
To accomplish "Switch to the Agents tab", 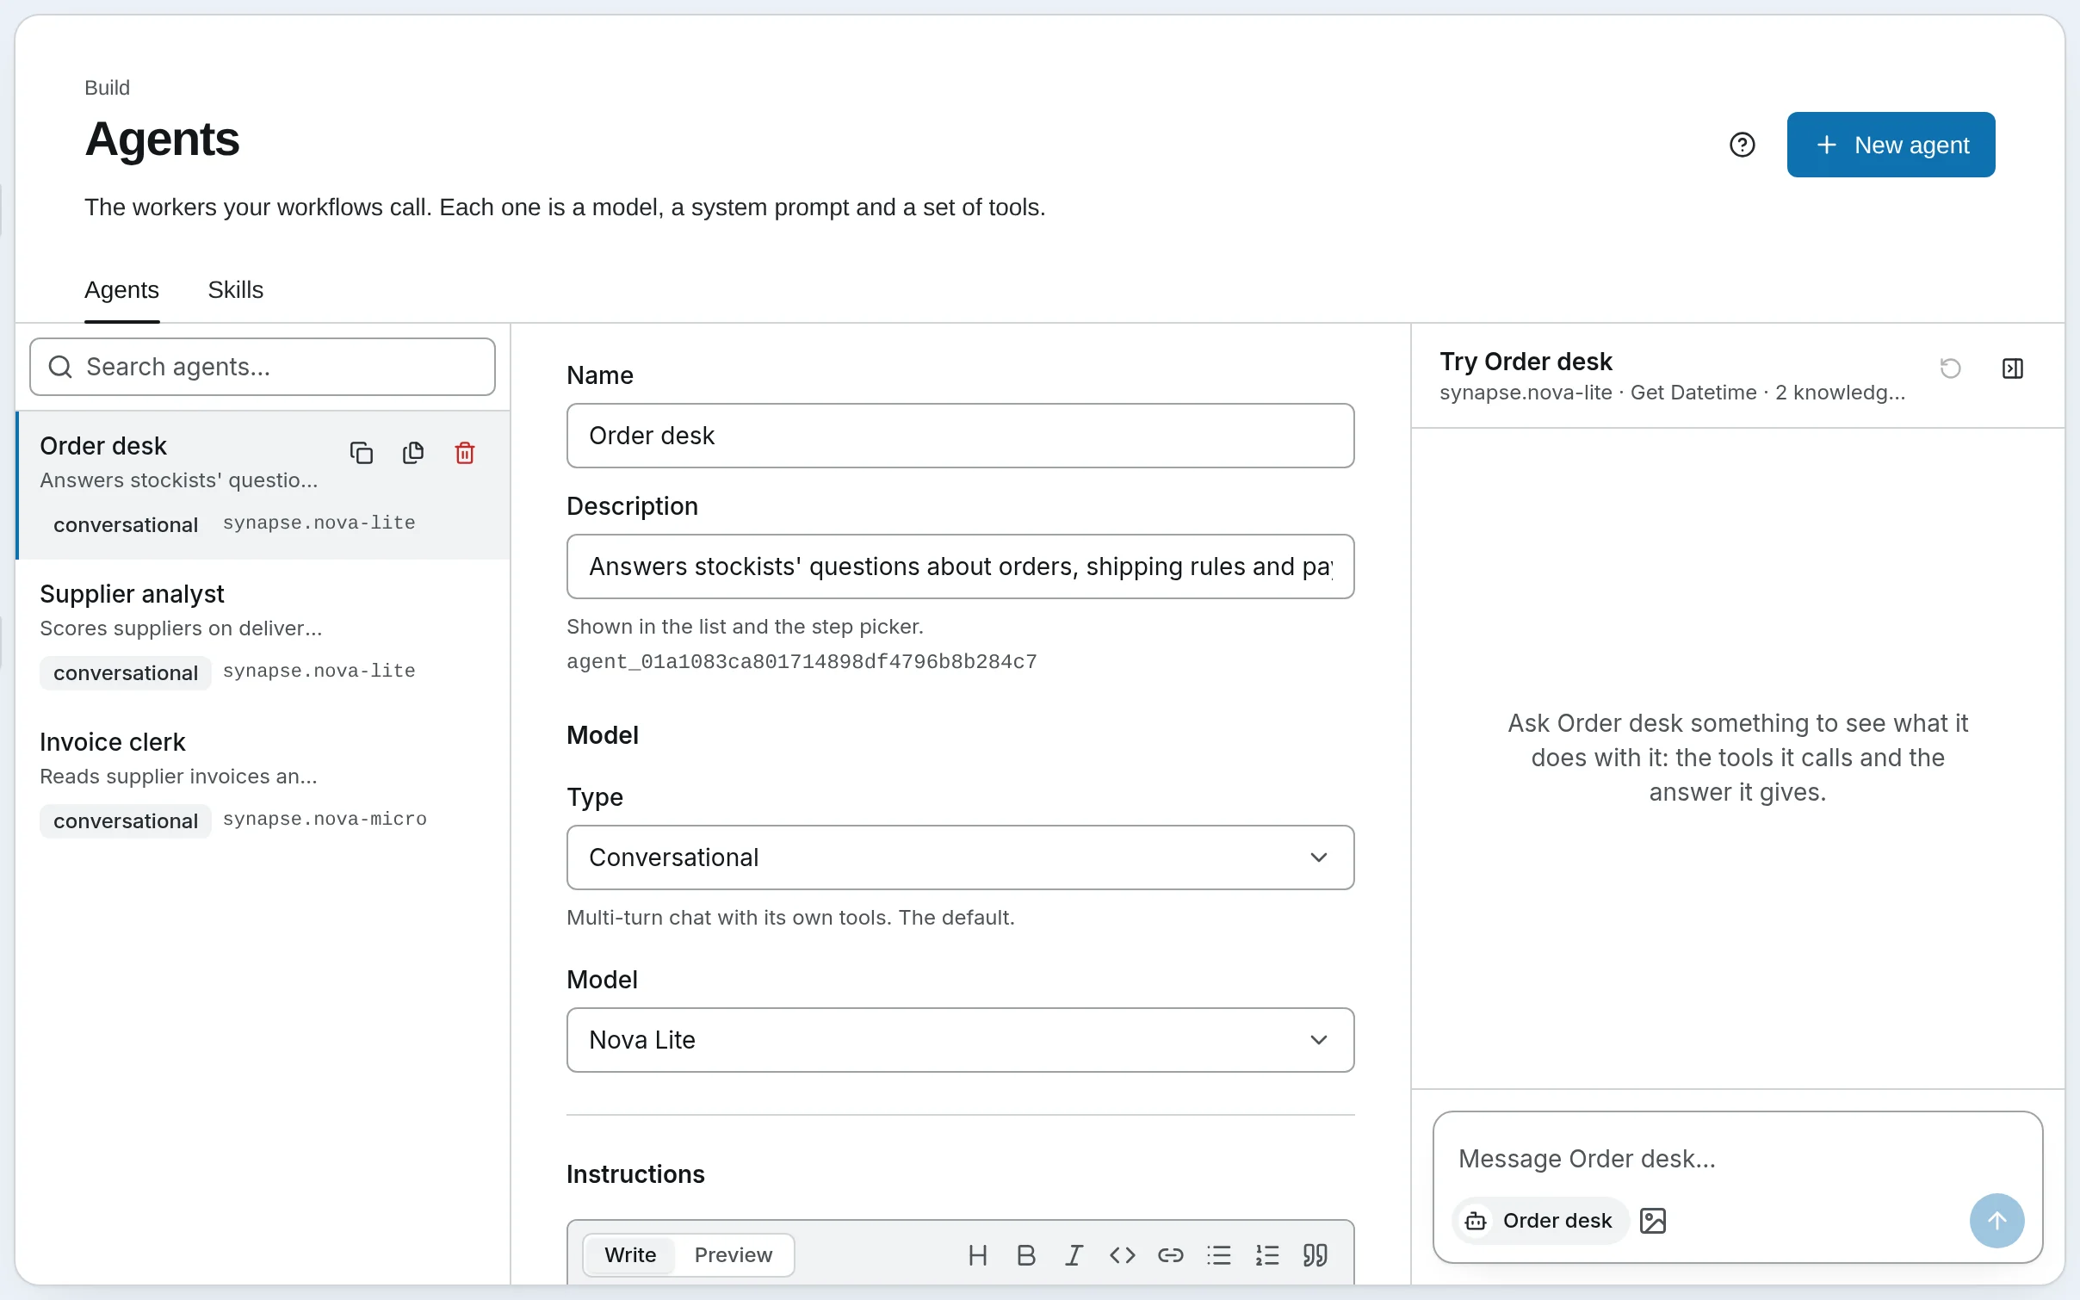I will [121, 290].
